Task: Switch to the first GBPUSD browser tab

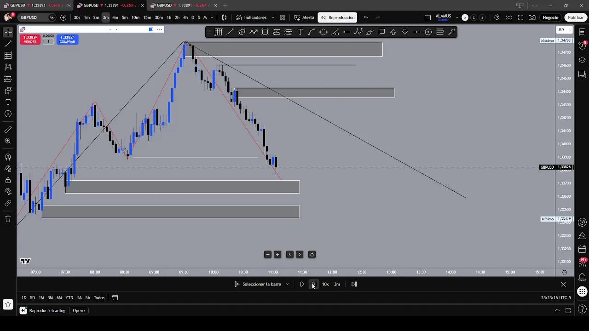Action: click(x=36, y=5)
